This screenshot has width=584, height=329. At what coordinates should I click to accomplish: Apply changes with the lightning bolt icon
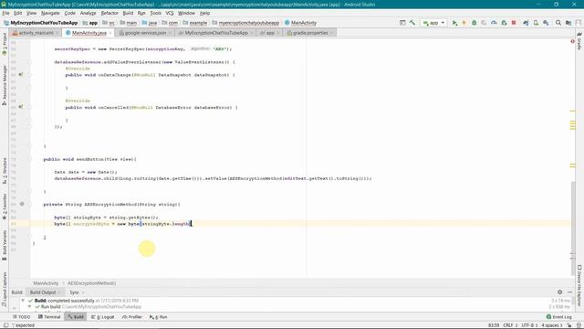pyautogui.click(x=464, y=23)
